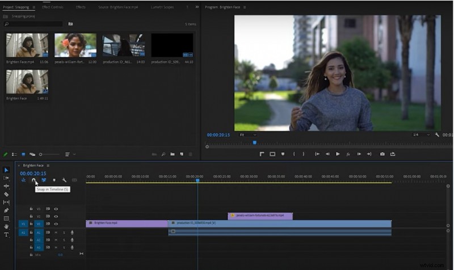Toggle sync lock for track V2
The width and height of the screenshot is (454, 270).
pyautogui.click(x=48, y=216)
